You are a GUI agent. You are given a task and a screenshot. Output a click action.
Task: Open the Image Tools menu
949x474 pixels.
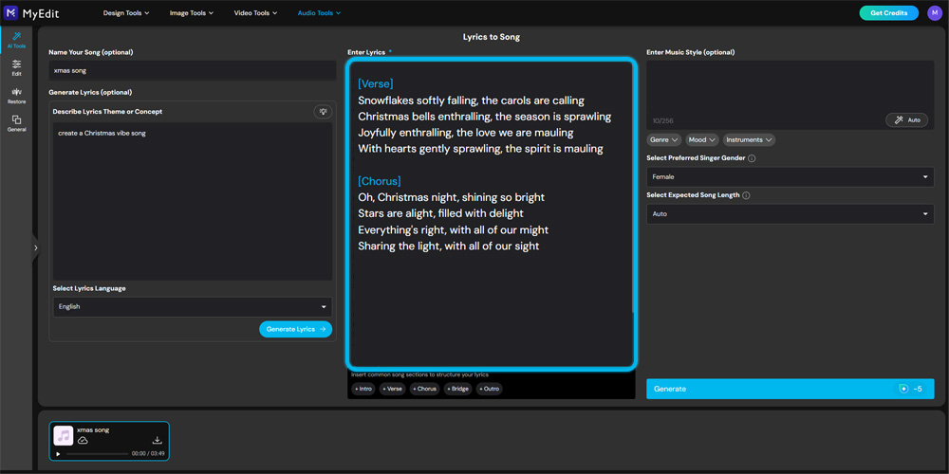tap(192, 12)
